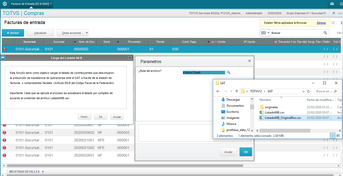Open the gear settings icon near Eliminar
Screen dimensions: 343x176
[x=333, y=23]
